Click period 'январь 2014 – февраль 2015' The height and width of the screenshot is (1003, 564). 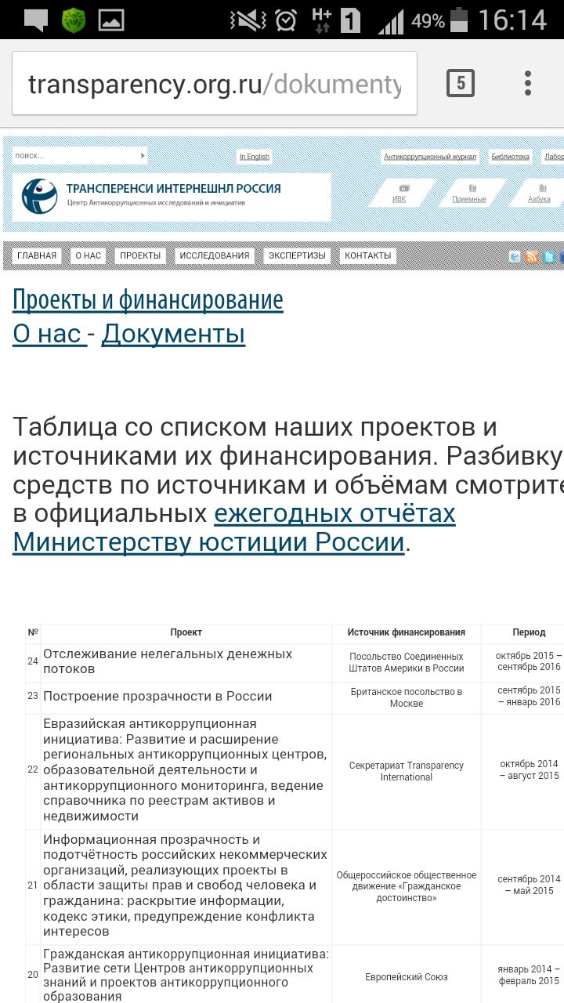coord(529,975)
